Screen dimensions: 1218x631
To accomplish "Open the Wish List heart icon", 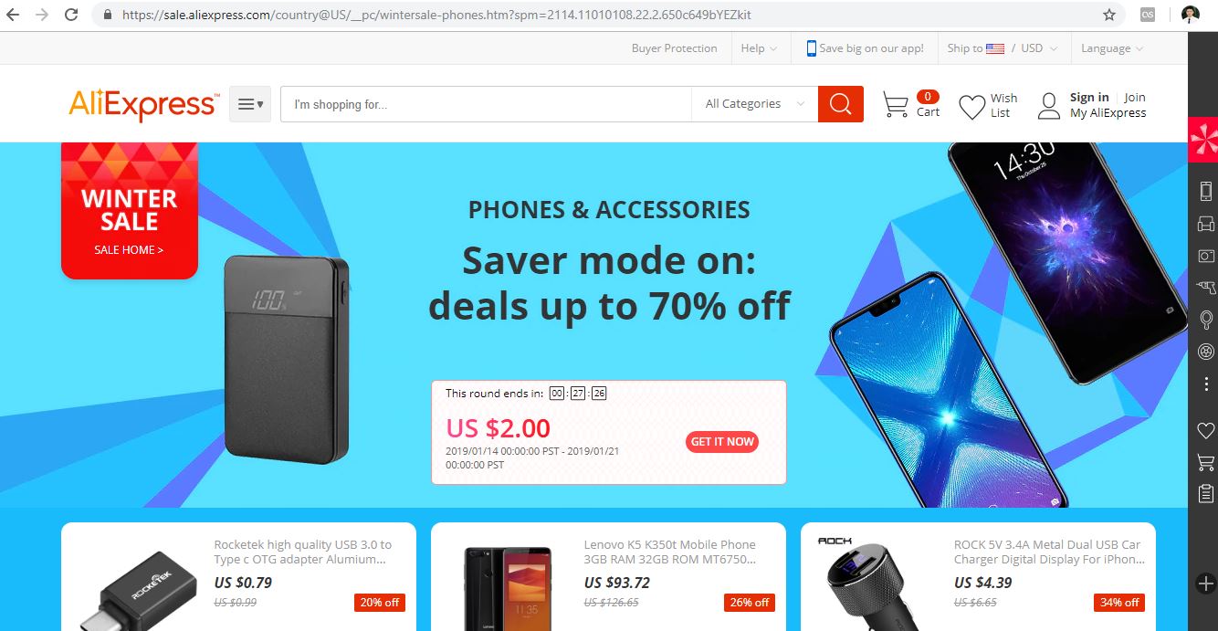I will click(971, 107).
